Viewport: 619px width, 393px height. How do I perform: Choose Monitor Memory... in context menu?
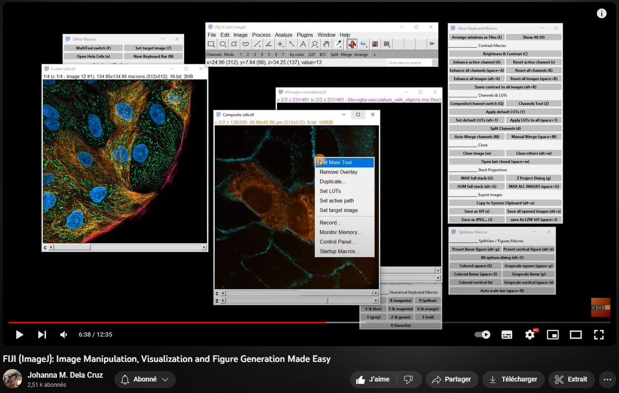(345, 232)
